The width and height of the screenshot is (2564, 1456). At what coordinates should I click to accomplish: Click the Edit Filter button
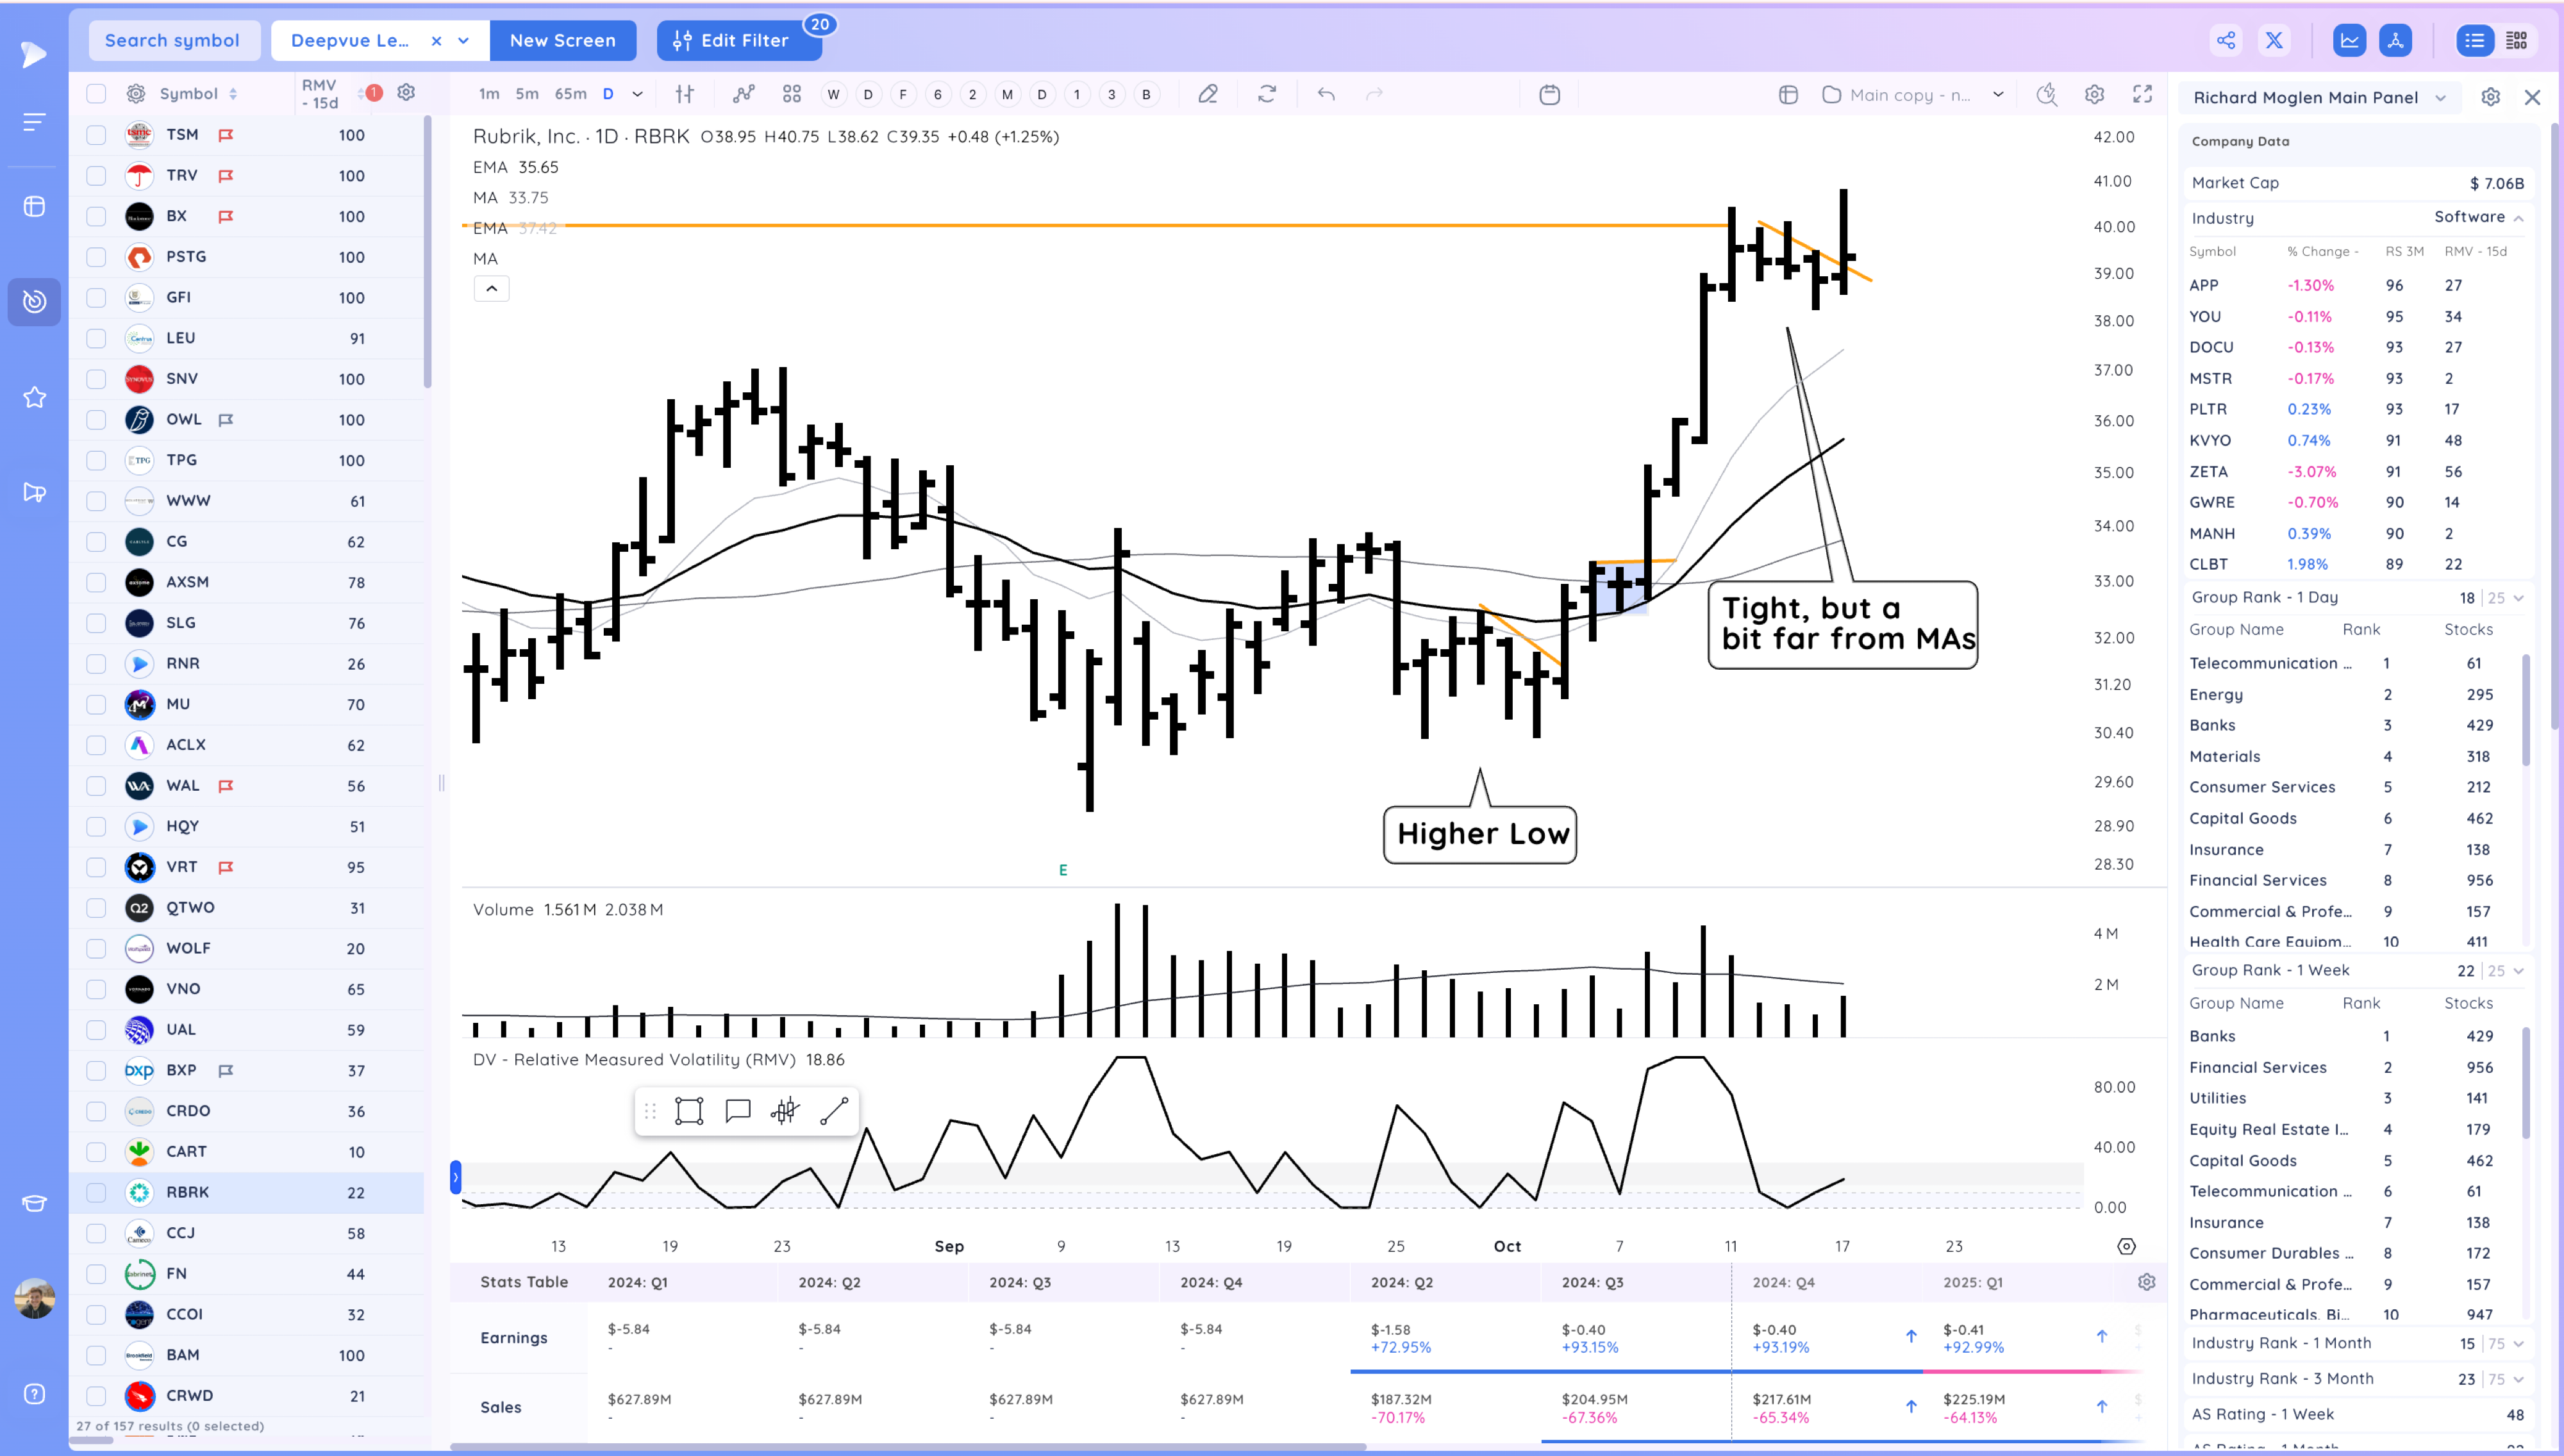738,40
